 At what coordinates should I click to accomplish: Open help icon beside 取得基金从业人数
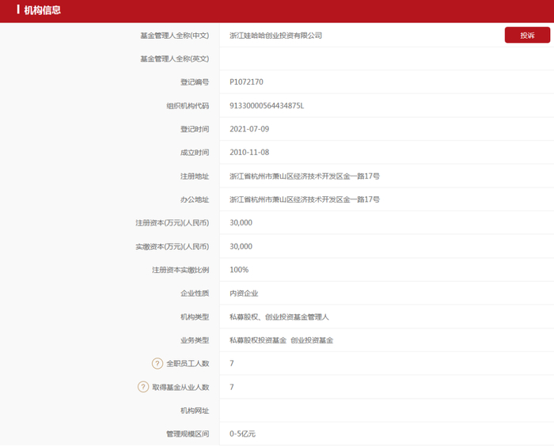[142, 387]
